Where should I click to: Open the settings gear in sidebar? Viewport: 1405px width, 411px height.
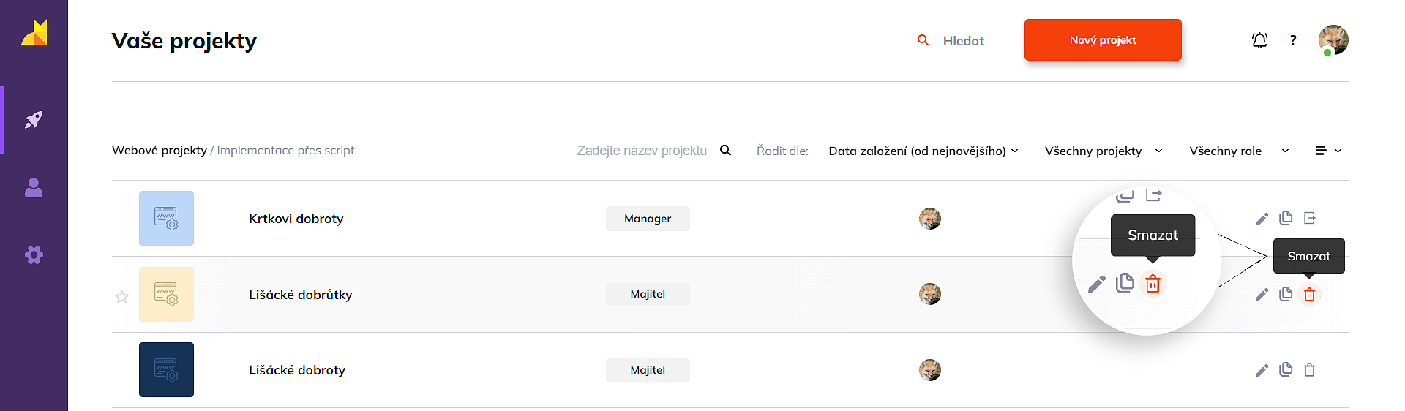click(x=34, y=254)
